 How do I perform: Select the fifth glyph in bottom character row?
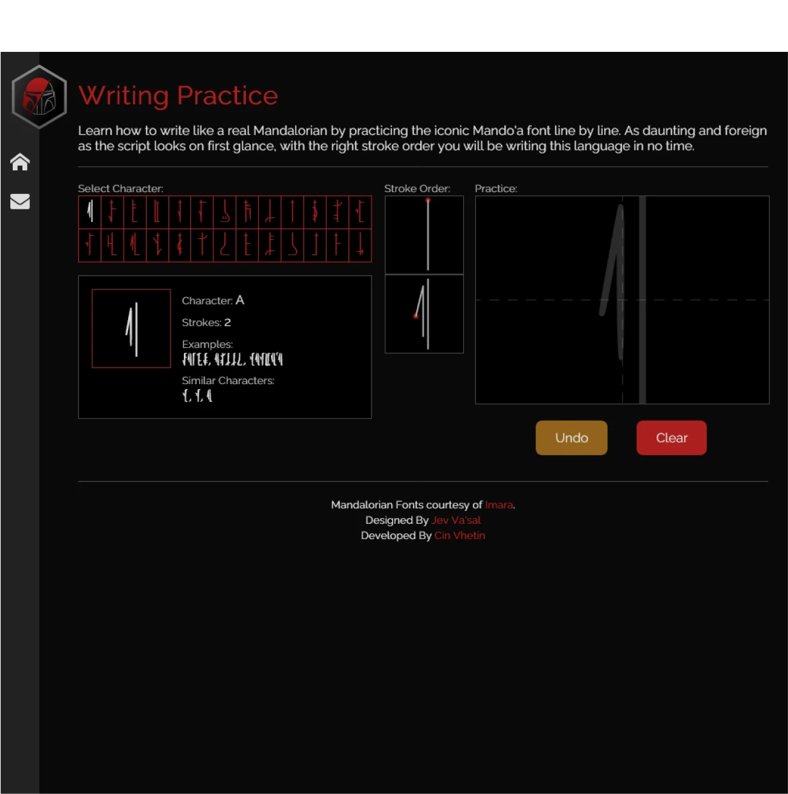click(x=179, y=245)
